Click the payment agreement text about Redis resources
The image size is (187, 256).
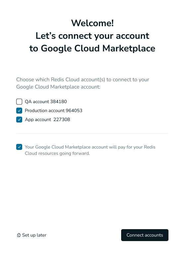90,150
